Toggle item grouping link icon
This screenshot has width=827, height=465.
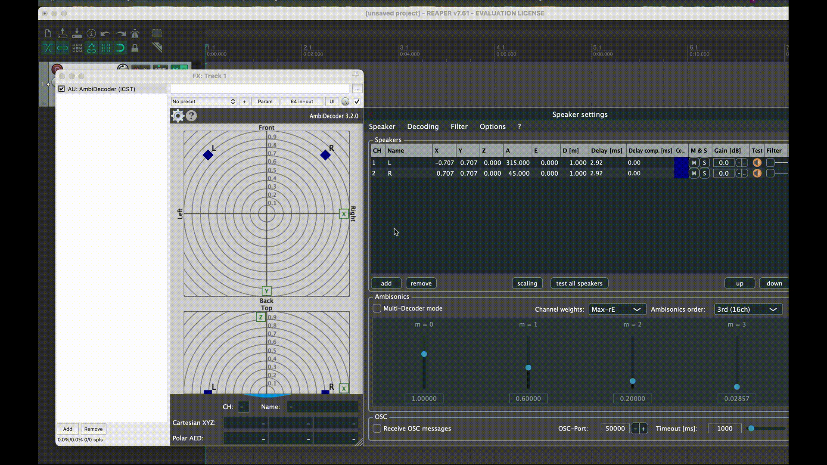pyautogui.click(x=62, y=48)
